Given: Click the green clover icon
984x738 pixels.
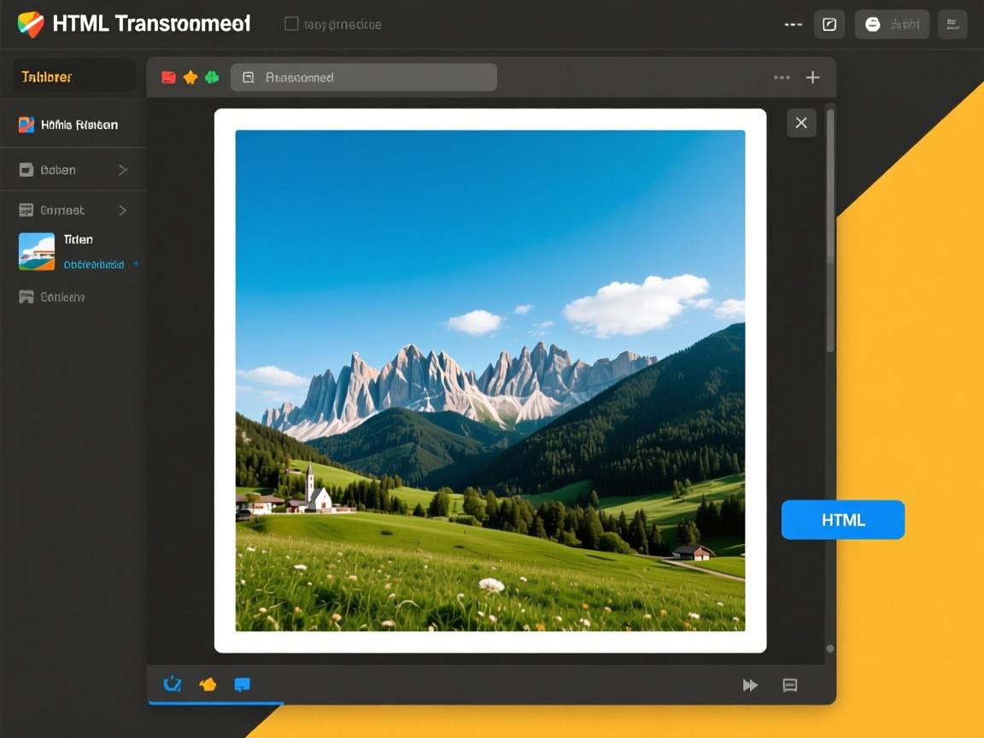Looking at the screenshot, I should pos(211,78).
